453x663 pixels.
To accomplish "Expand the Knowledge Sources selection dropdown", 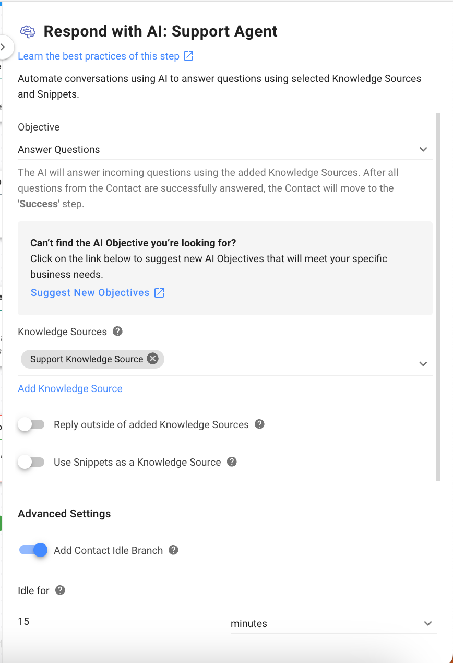I will click(x=423, y=363).
